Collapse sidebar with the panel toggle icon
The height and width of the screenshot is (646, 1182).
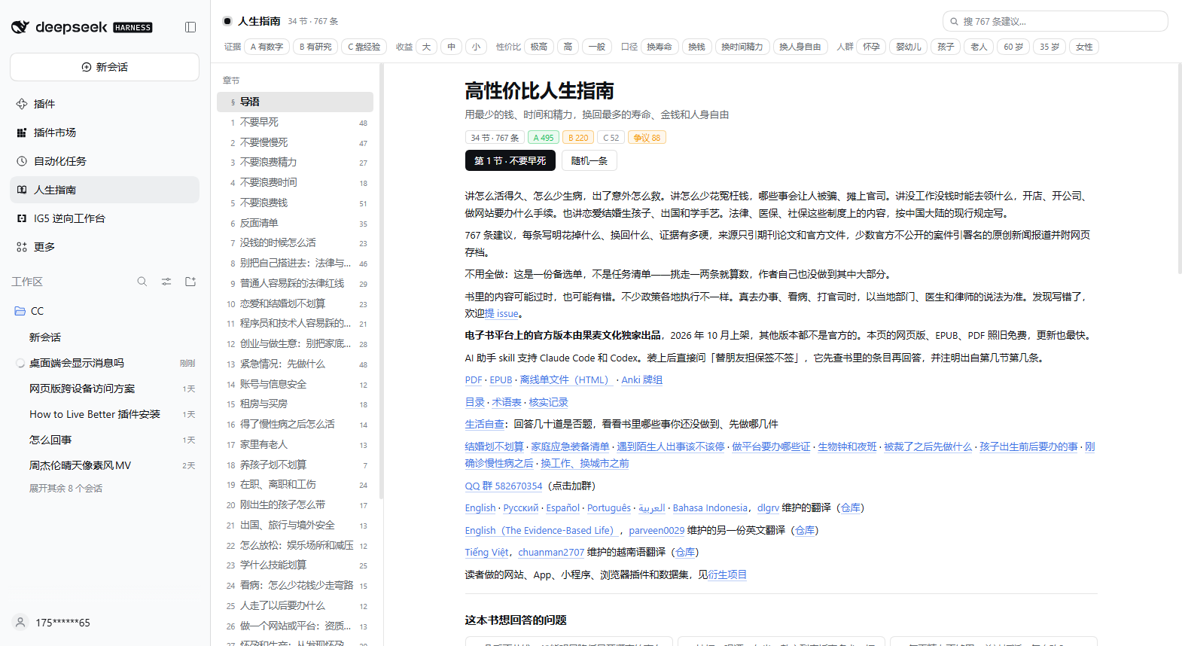click(190, 27)
